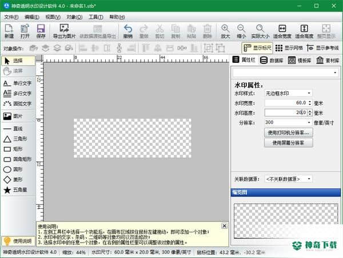Select the 多行文字 multi-line text tool
343x258 pixels.
(18, 94)
